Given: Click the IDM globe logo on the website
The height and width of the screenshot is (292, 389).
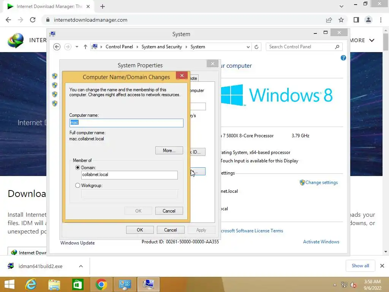Looking at the screenshot, I should [x=15, y=40].
